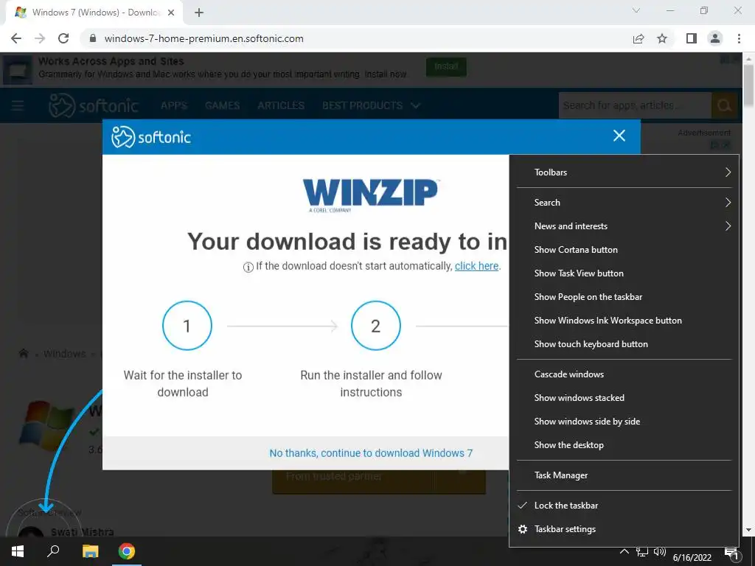This screenshot has height=566, width=755.
Task: Open ARTICLES in Softonic navigation
Action: (x=281, y=105)
